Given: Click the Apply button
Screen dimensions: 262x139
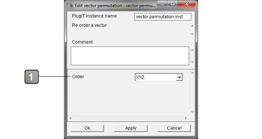Looking at the screenshot, I should 131,128.
